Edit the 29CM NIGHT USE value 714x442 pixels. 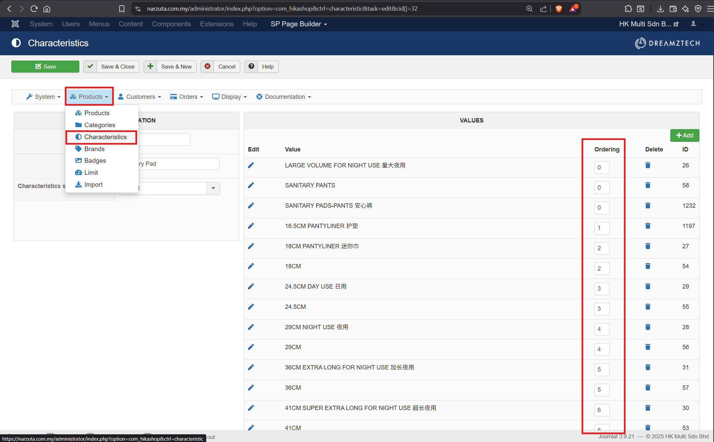(251, 327)
